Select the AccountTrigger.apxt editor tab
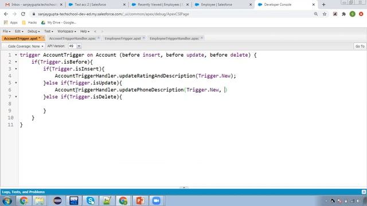Viewport: 367px width, 206px height. tap(23, 38)
